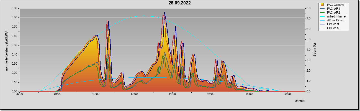The height and width of the screenshot is (111, 360).
Task: Click the 08:00 tick on time axis
Action: click(58, 94)
